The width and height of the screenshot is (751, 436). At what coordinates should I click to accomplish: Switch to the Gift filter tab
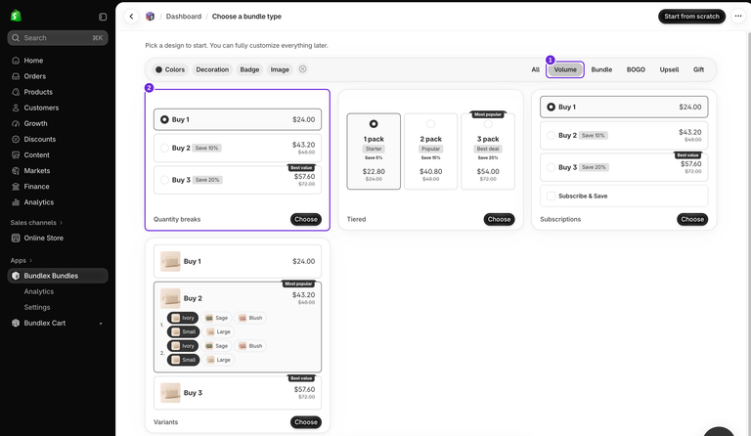[699, 69]
